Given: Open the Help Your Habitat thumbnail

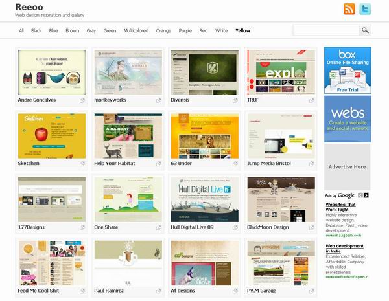Looking at the screenshot, I should click(x=127, y=136).
